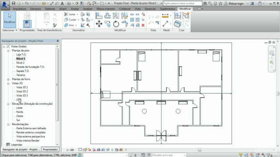
Task: Select the Copy tool in Modificar panel
Action: (108, 24)
